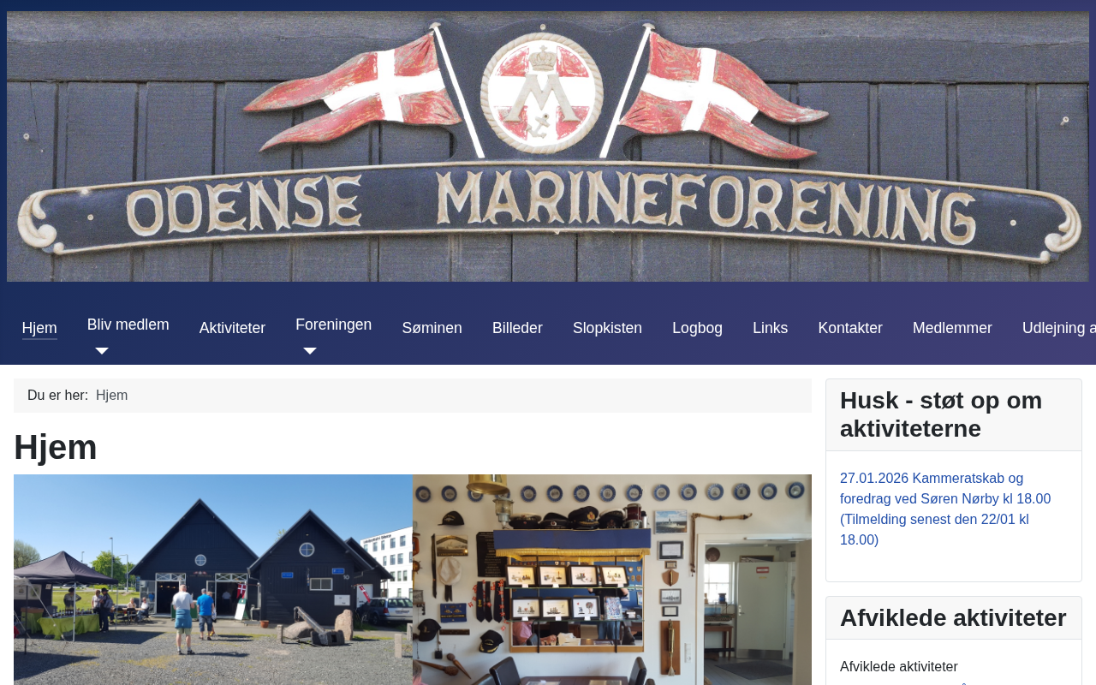
Task: Open the Billeder gallery link
Action: pos(517,328)
